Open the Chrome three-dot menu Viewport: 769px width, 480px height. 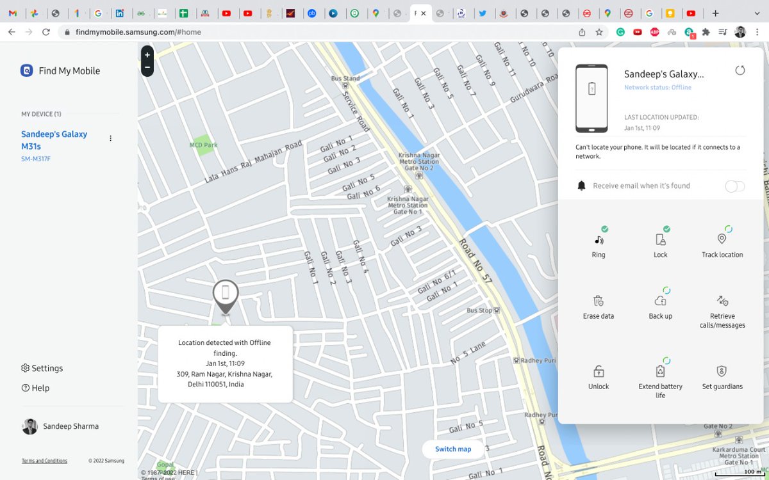click(757, 32)
